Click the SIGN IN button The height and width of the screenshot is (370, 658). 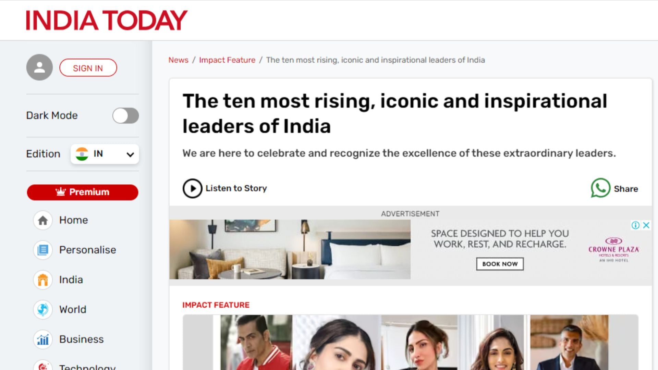(x=88, y=68)
